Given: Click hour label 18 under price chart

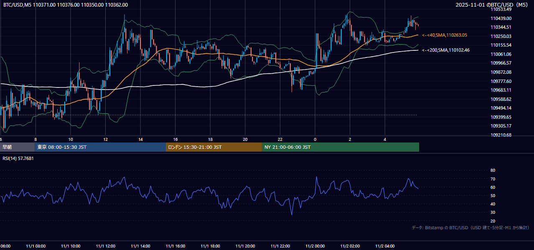Looking at the screenshot, I should click(x=211, y=139).
